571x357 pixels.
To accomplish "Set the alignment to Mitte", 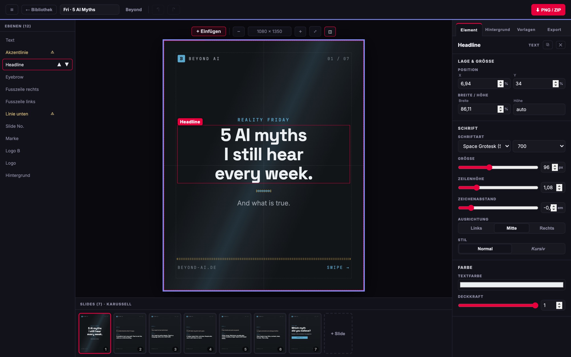I will click(x=512, y=228).
